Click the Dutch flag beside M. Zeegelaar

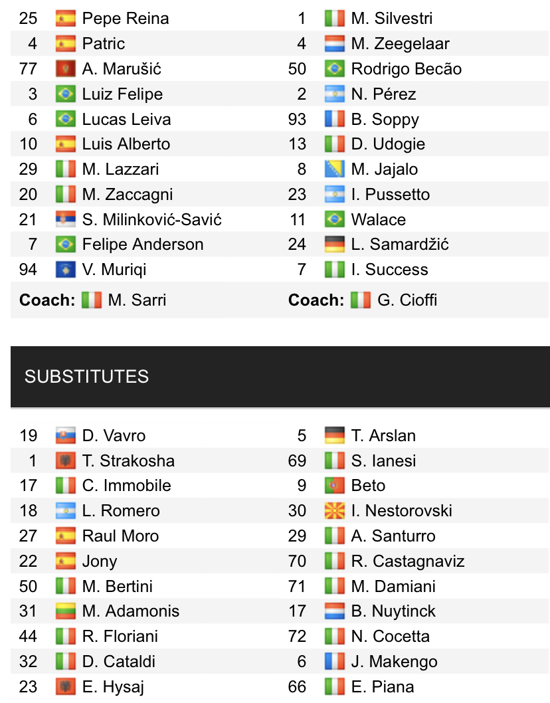tap(335, 43)
